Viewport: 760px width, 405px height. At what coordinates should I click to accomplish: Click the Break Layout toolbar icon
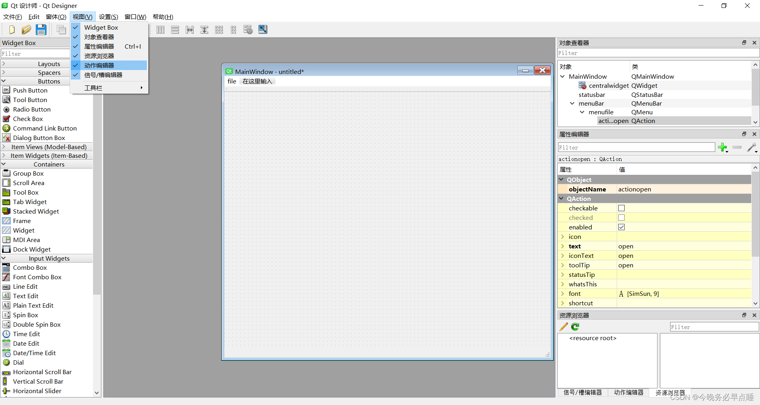pyautogui.click(x=248, y=30)
